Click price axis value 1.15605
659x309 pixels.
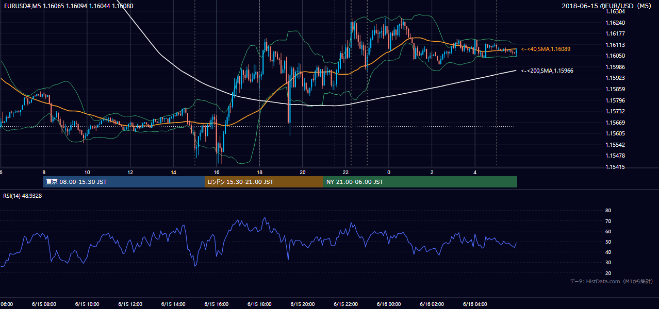616,133
